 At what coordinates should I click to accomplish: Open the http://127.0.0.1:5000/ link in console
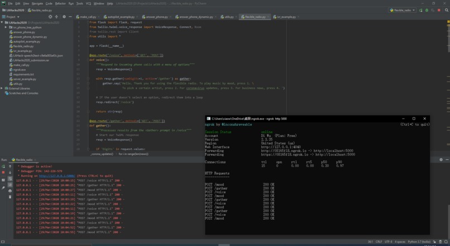[x=57, y=176]
